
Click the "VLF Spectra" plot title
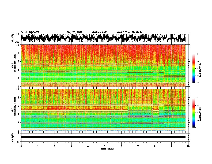tap(30, 32)
